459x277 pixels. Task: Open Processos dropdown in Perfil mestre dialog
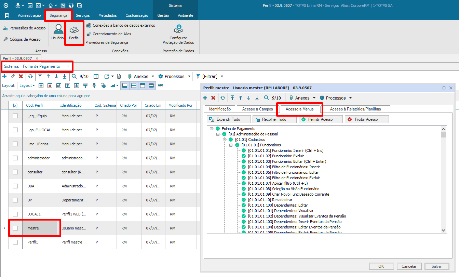pyautogui.click(x=350, y=98)
